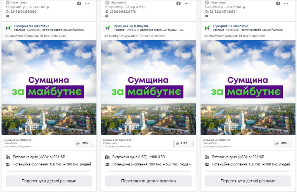
Task: Open three-dot menu on first ad card
Action: pos(87,3)
